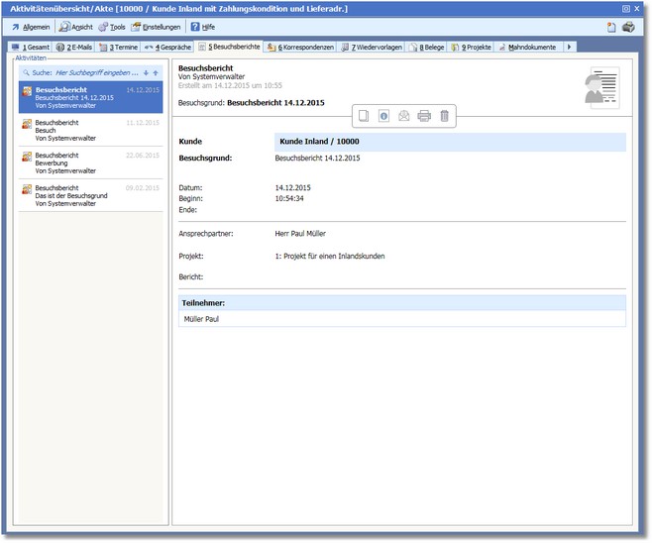Select the Besuchsbericht dated 09.02.2015

click(89, 195)
